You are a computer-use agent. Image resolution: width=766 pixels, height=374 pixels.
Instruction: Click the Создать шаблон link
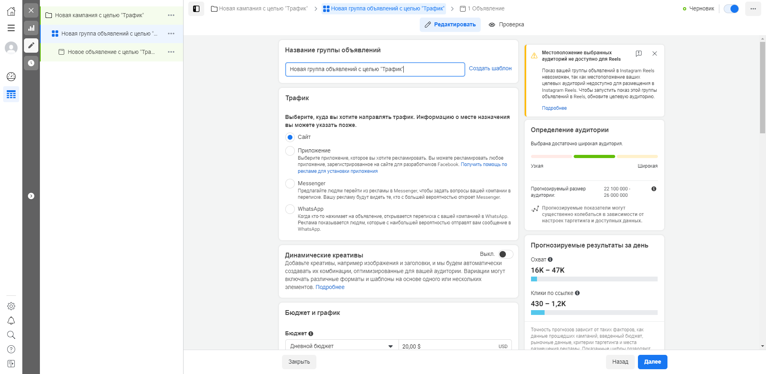coord(490,68)
